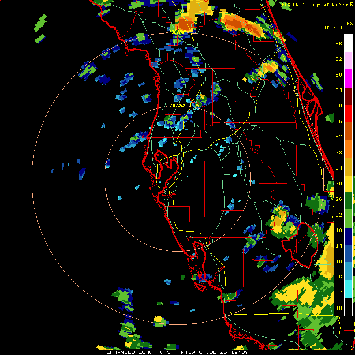
Task: Click the ENHANCED ECHO TOPS caption text
Action: pyautogui.click(x=138, y=352)
